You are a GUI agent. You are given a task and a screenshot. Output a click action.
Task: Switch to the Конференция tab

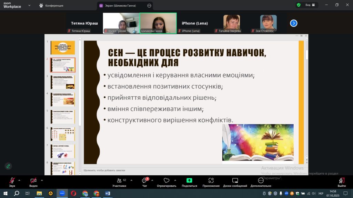51,5
